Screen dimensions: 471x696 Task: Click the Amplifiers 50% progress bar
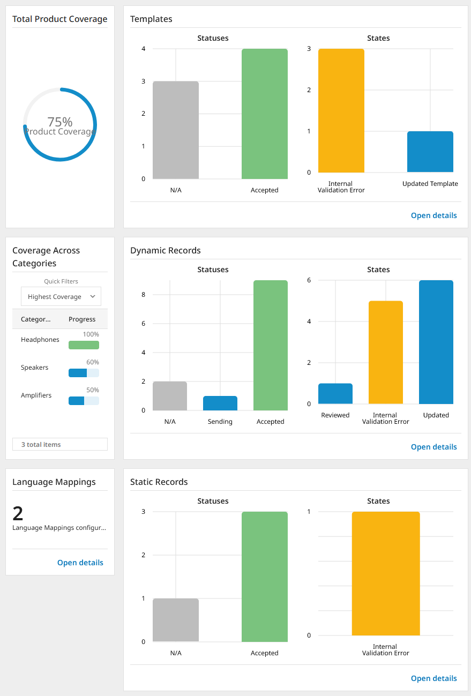(84, 401)
